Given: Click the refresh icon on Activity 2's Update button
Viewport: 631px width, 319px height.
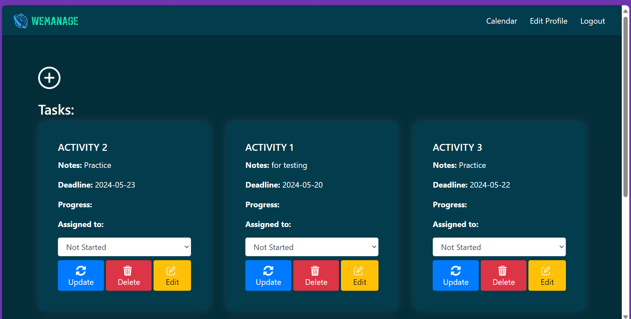Looking at the screenshot, I should pos(81,270).
